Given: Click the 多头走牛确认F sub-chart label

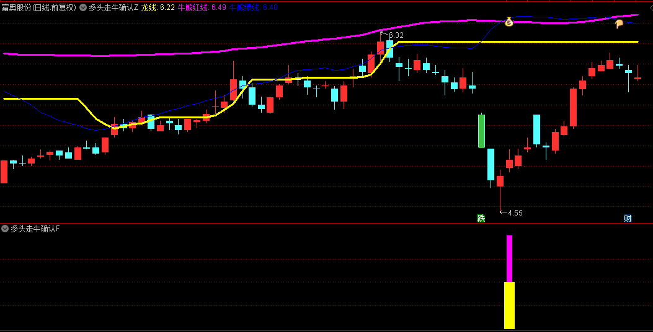Looking at the screenshot, I should [35, 229].
